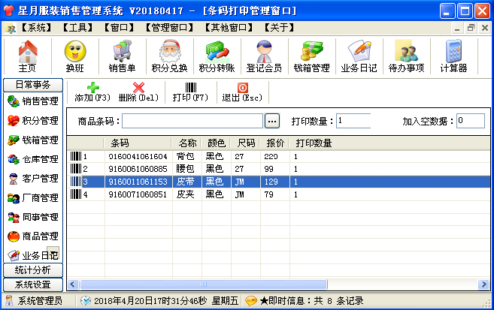This screenshot has width=494, height=310.
Task: Click the 条码 column header
Action: click(x=138, y=143)
